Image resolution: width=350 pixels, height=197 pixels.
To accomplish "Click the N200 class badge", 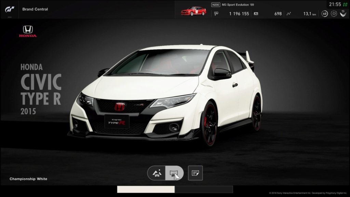I will point(216,5).
